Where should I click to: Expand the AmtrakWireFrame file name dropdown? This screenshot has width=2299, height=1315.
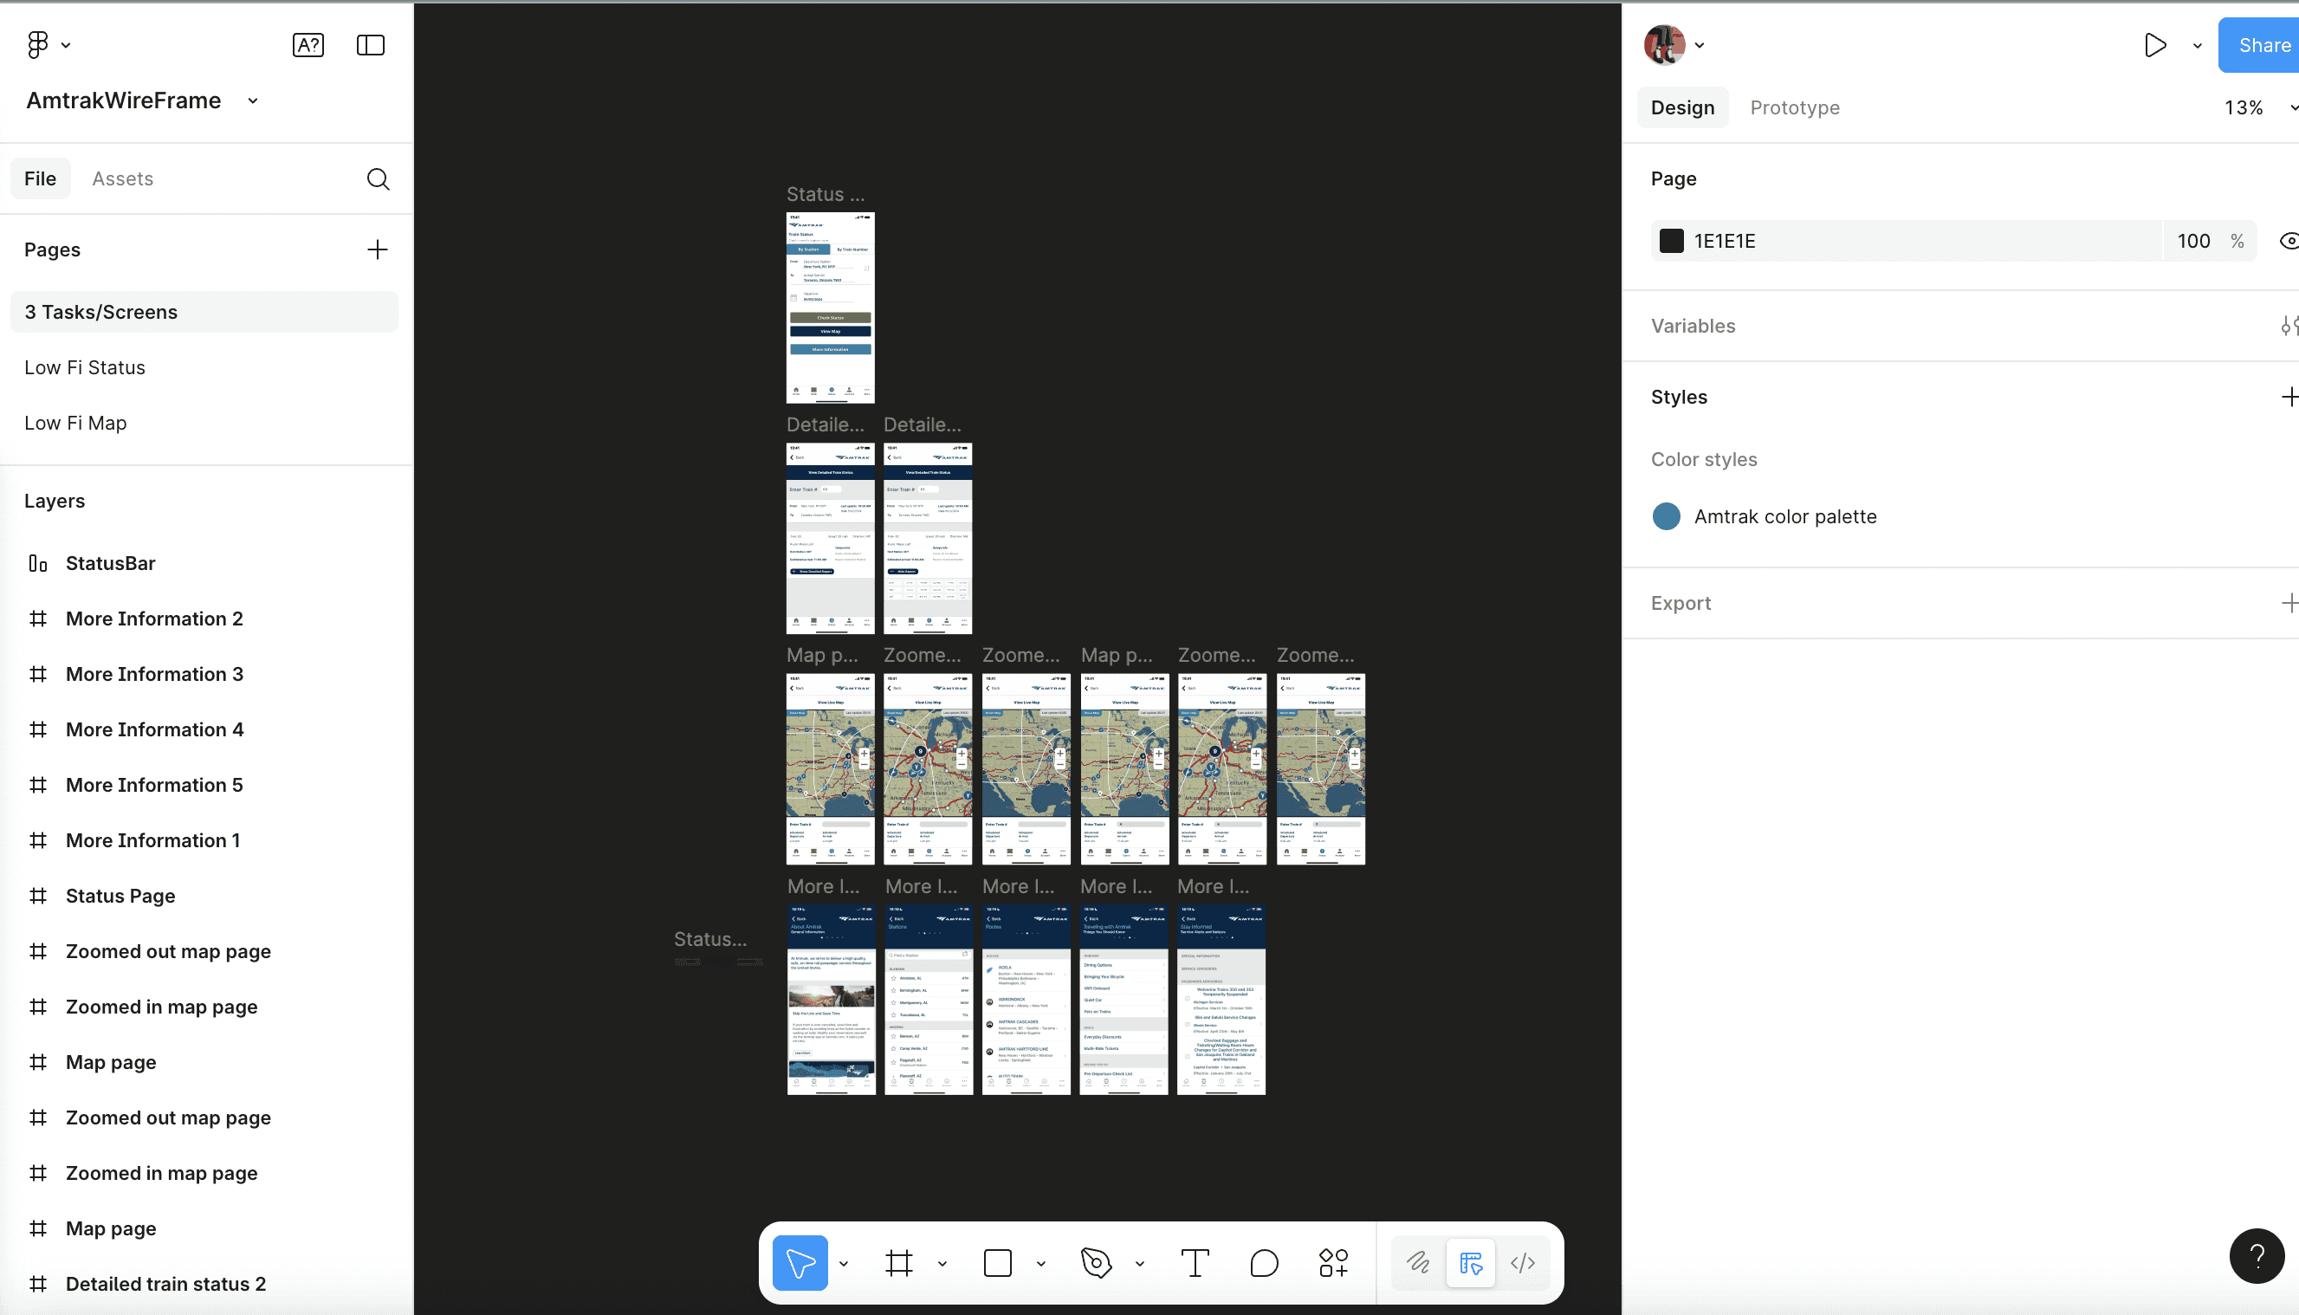(x=253, y=101)
